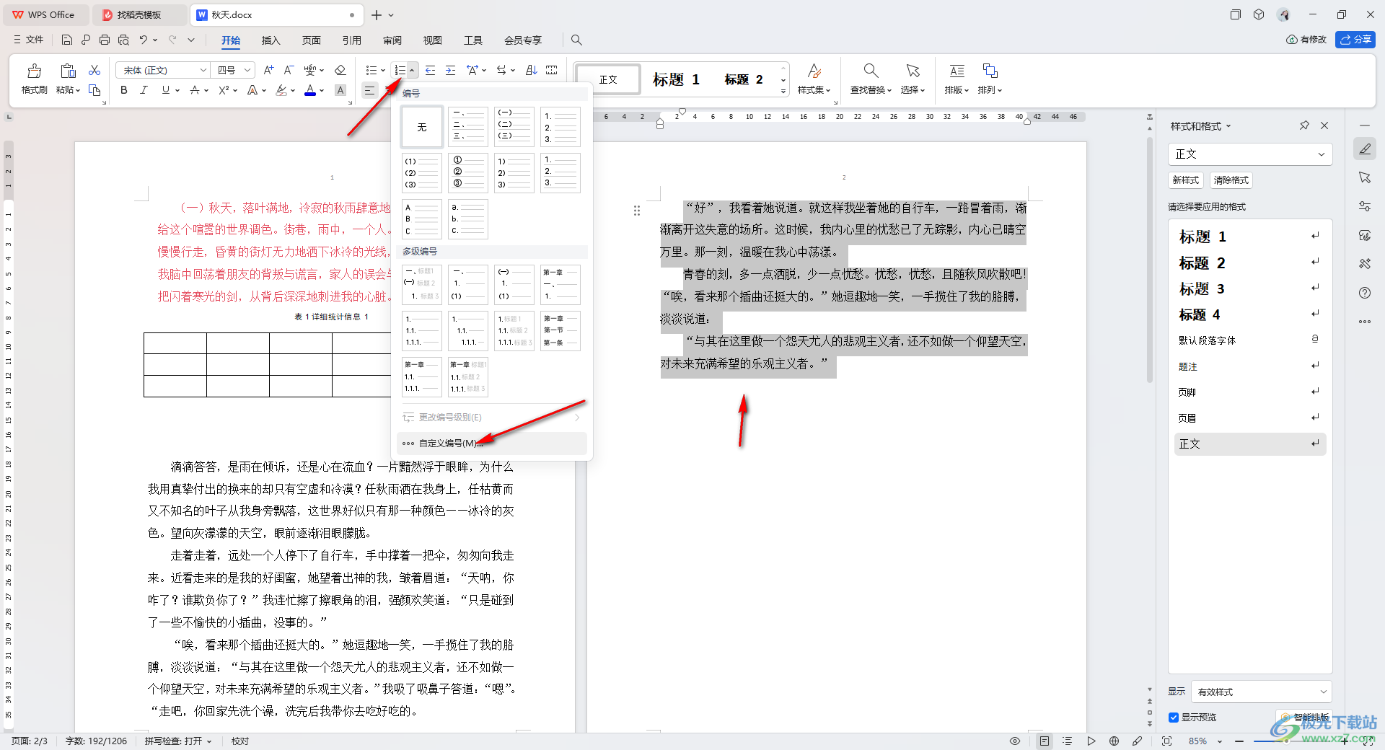Toggle Bold formatting
Image resolution: width=1385 pixels, height=750 pixels.
click(x=124, y=90)
